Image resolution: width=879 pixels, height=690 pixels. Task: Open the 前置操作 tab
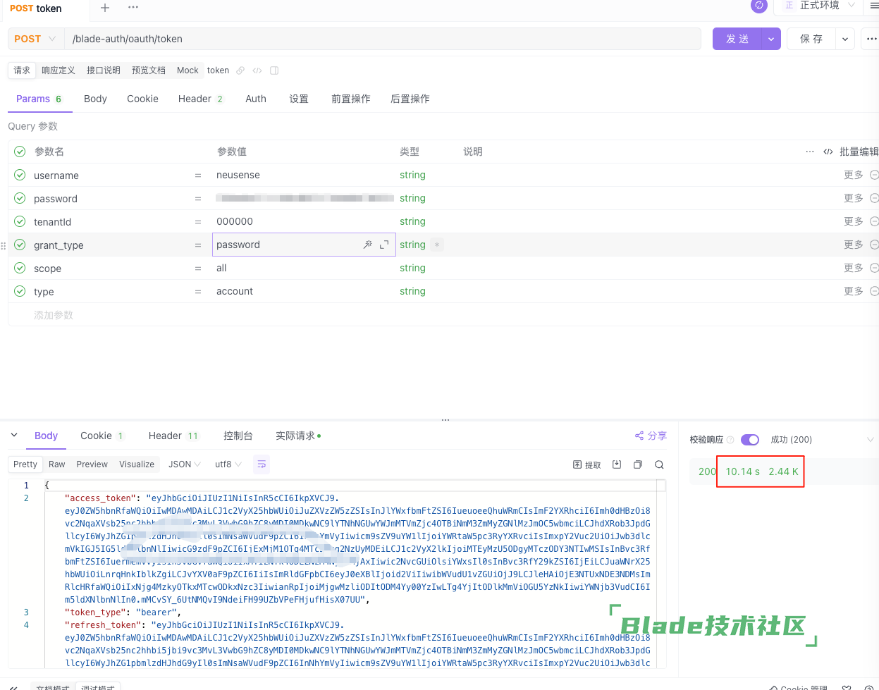[351, 99]
